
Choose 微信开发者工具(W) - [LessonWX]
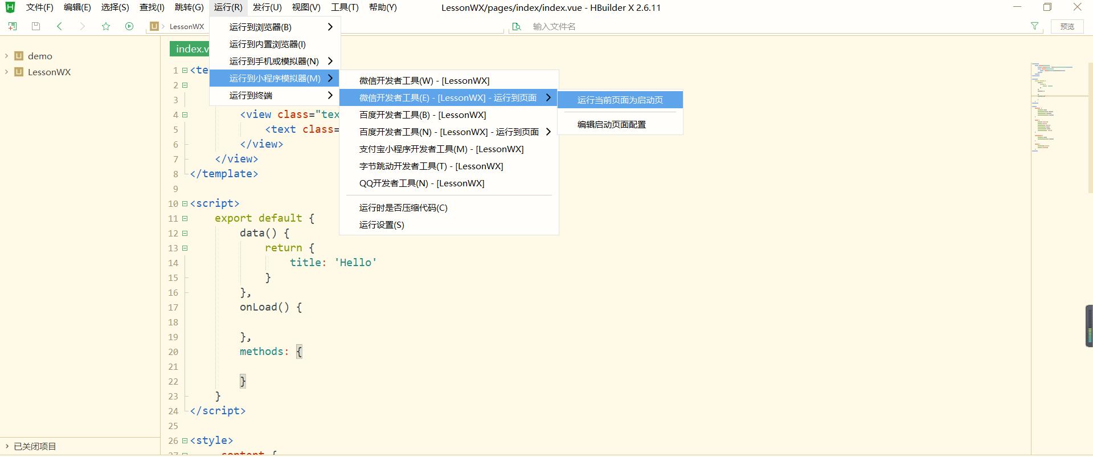(x=449, y=80)
